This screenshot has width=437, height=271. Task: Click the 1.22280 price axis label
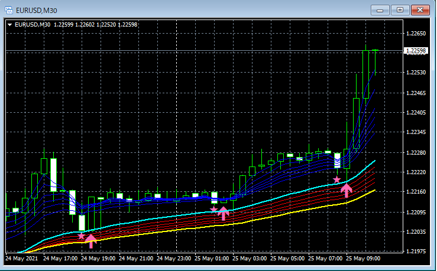[416, 153]
